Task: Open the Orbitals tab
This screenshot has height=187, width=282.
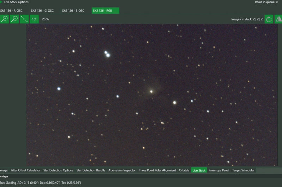Action: 184,170
